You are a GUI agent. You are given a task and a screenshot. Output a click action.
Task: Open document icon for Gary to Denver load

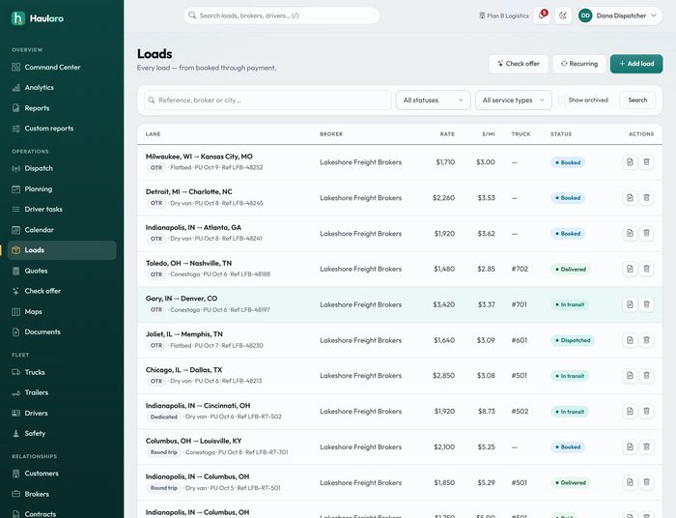[630, 304]
